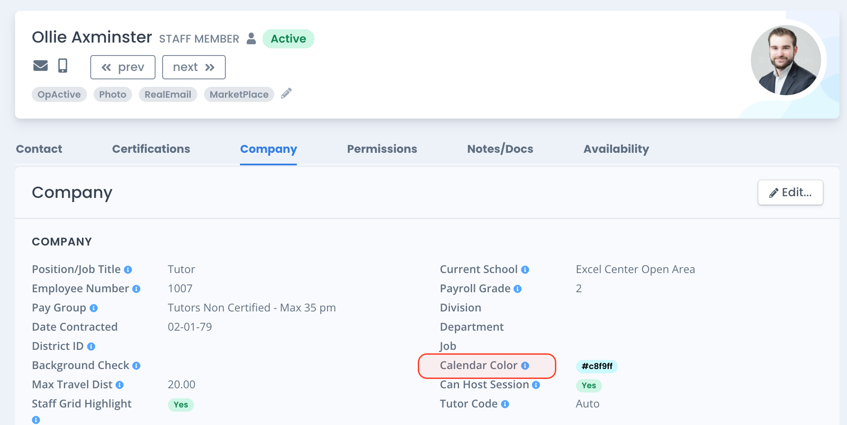Click the staff member person icon

251,38
